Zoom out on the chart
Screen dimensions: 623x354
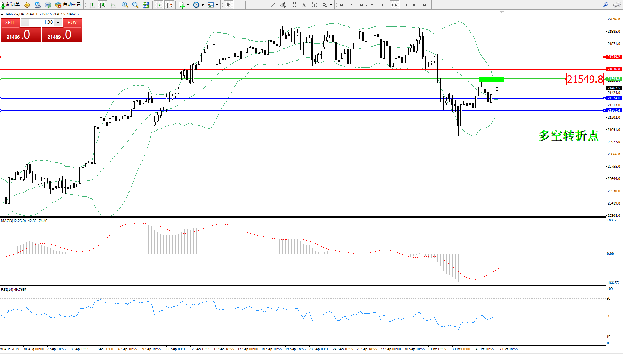tap(135, 5)
